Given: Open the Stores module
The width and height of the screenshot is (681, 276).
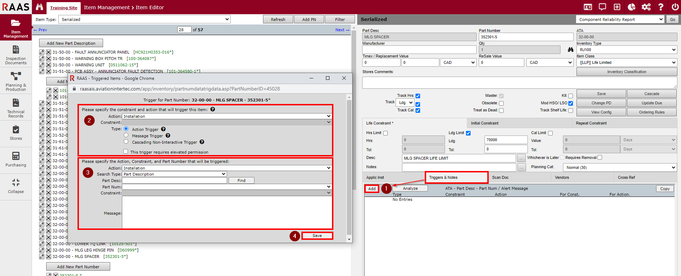Looking at the screenshot, I should coord(16,133).
